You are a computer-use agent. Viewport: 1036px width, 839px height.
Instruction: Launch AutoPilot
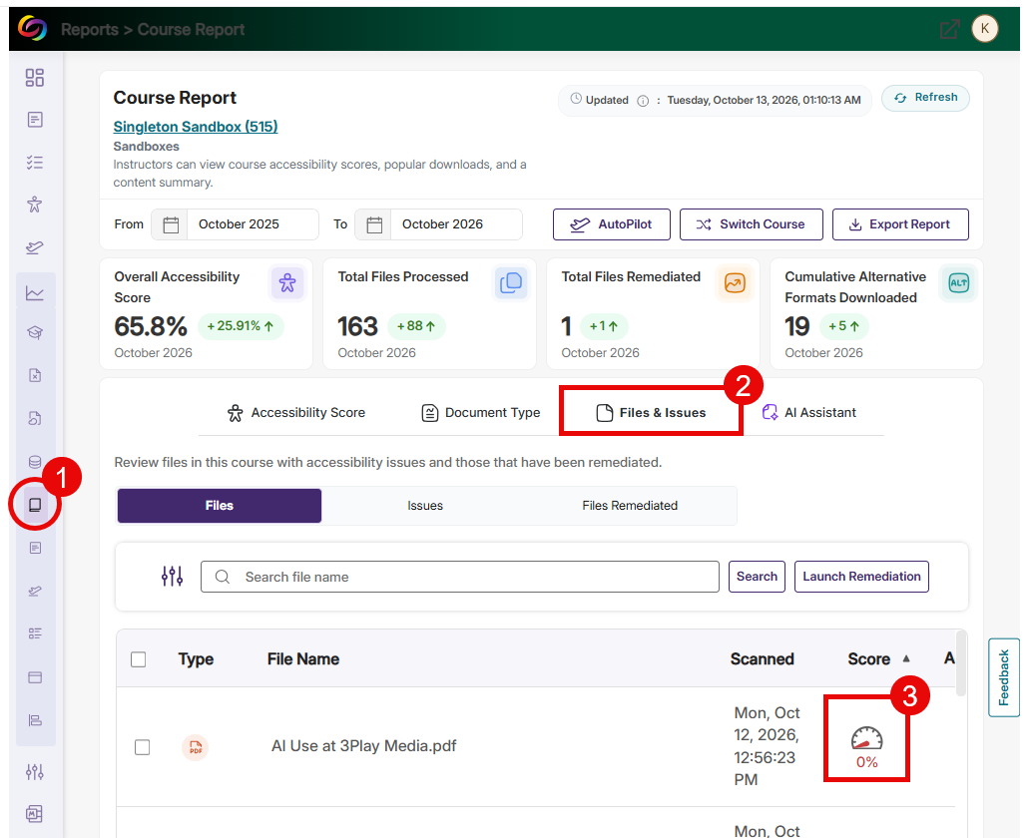(611, 224)
